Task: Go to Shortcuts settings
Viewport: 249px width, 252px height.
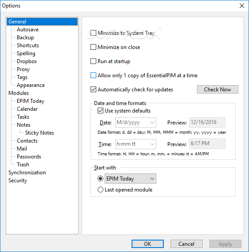Action: 28,45
